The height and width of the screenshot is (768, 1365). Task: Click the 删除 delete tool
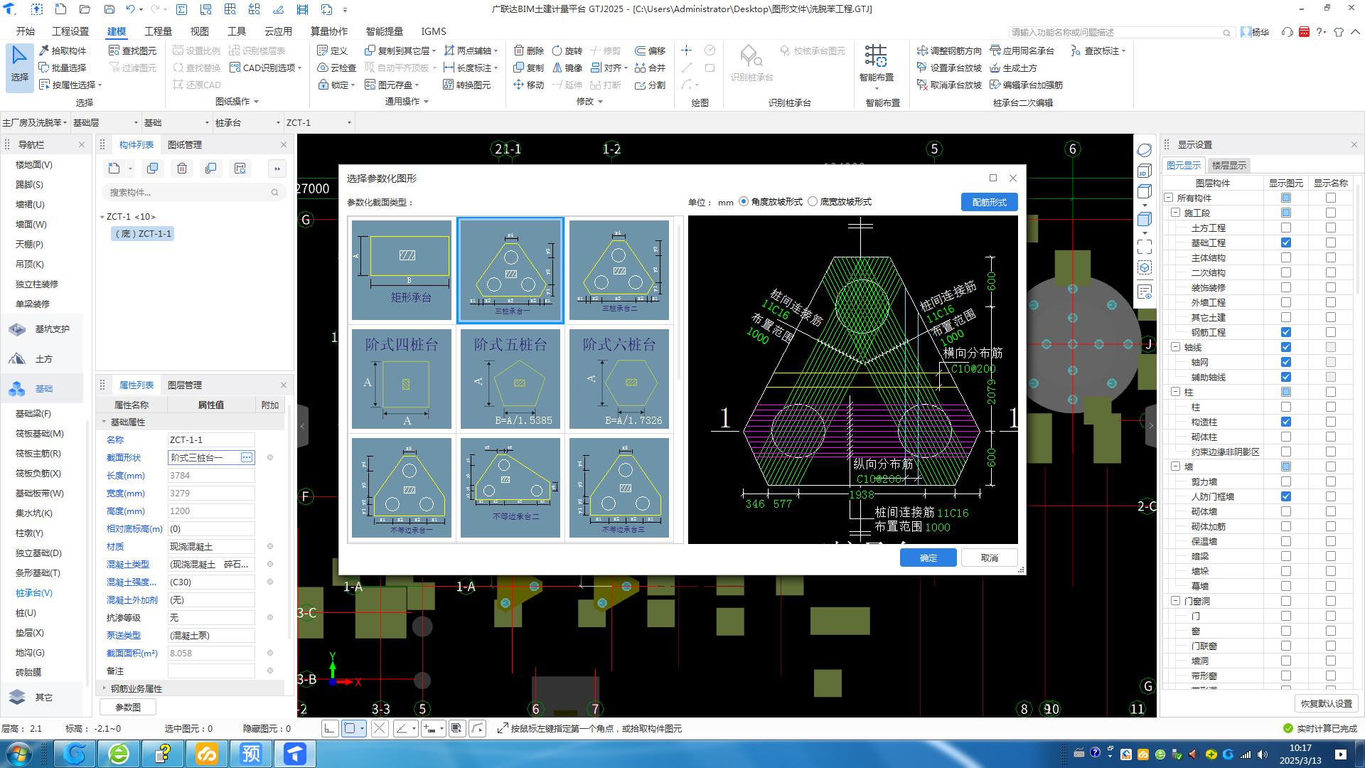(529, 50)
